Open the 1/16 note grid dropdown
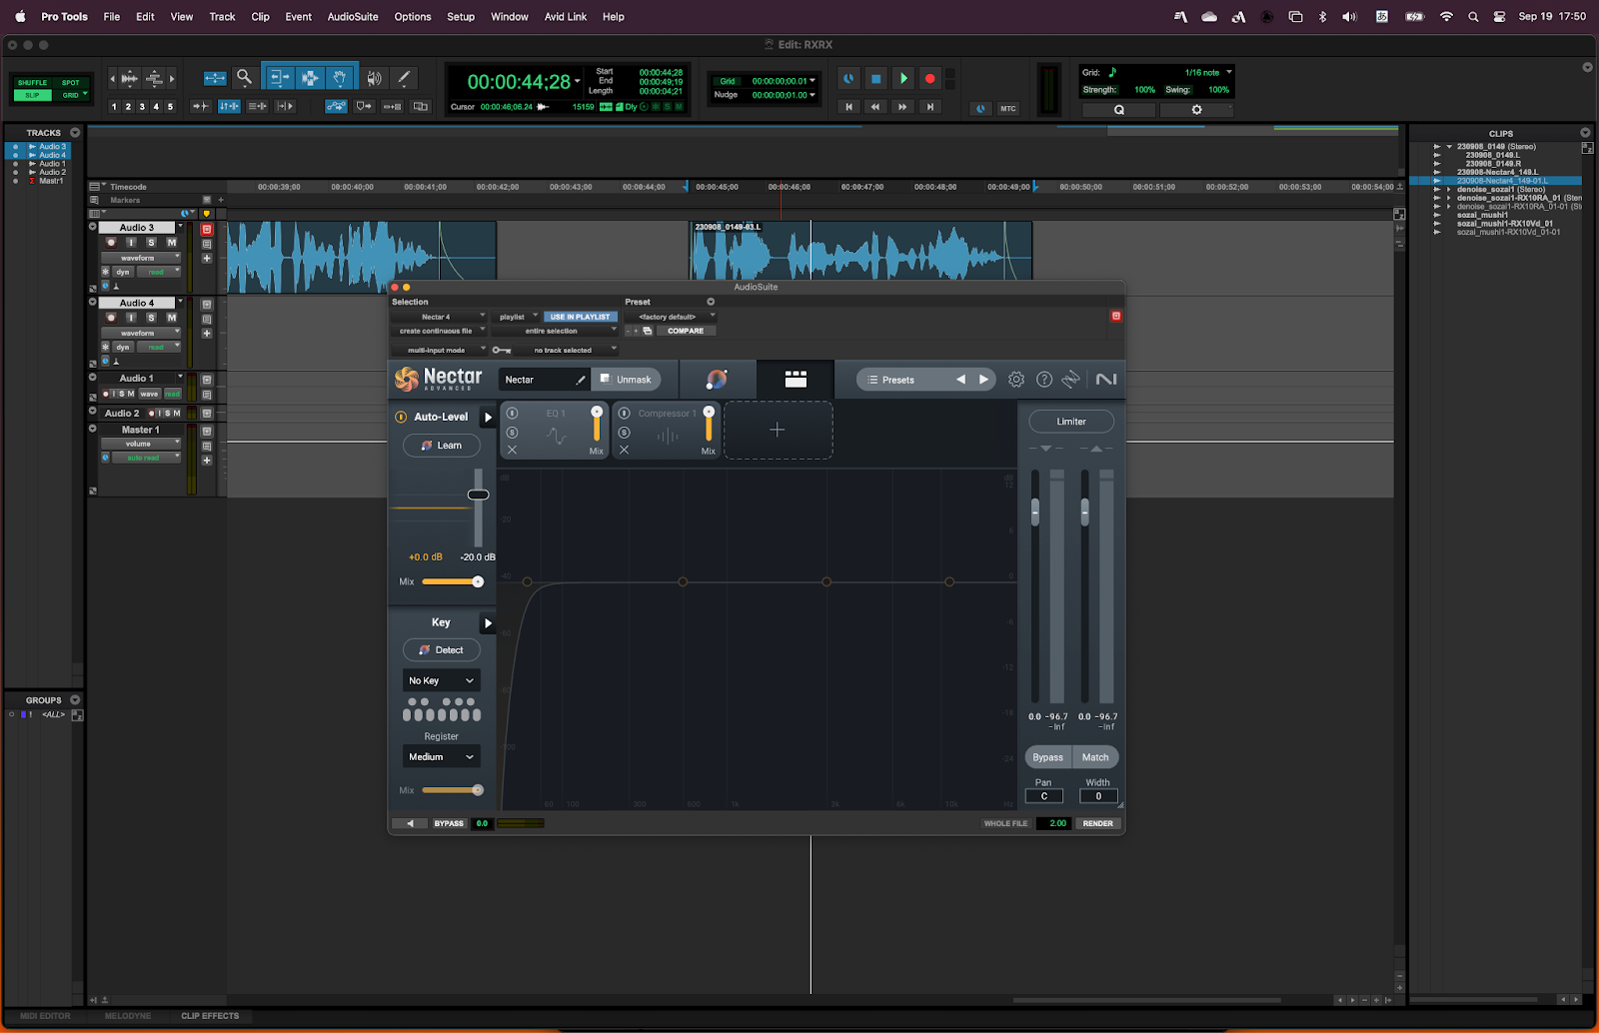Image resolution: width=1599 pixels, height=1033 pixels. [1208, 73]
